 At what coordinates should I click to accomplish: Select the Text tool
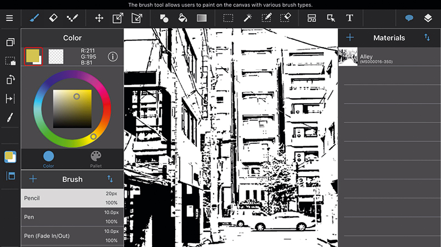point(349,18)
